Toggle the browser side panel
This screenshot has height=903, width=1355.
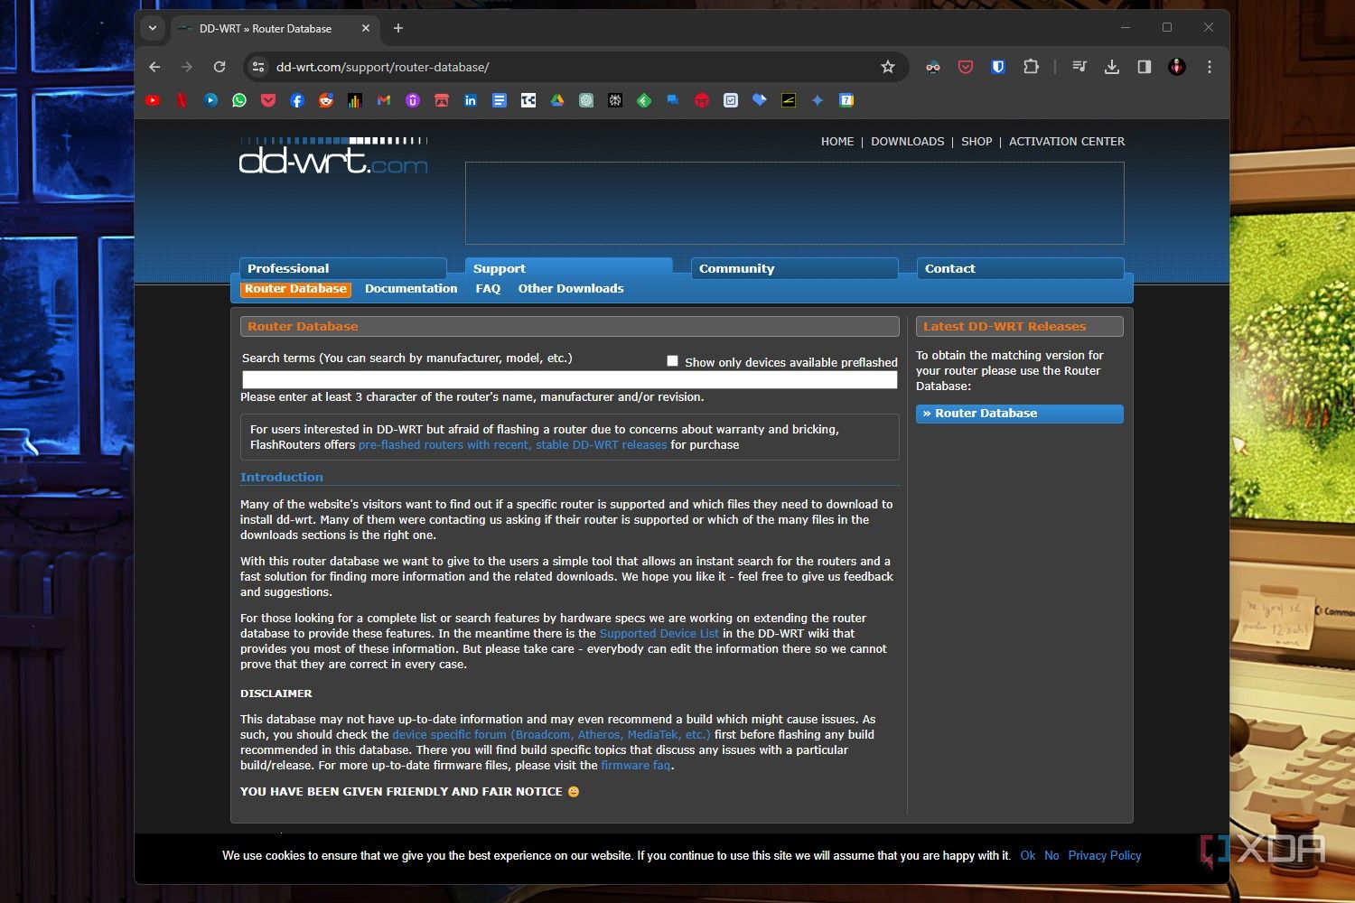(1145, 67)
